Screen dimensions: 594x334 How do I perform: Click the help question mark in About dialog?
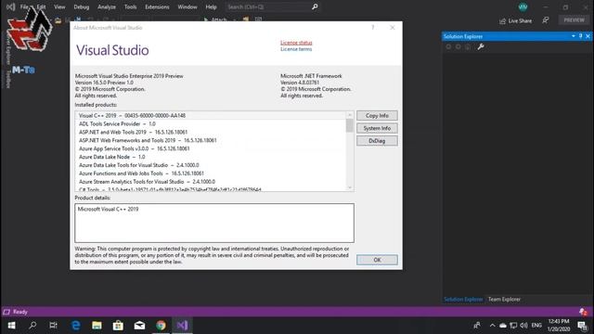(x=373, y=28)
